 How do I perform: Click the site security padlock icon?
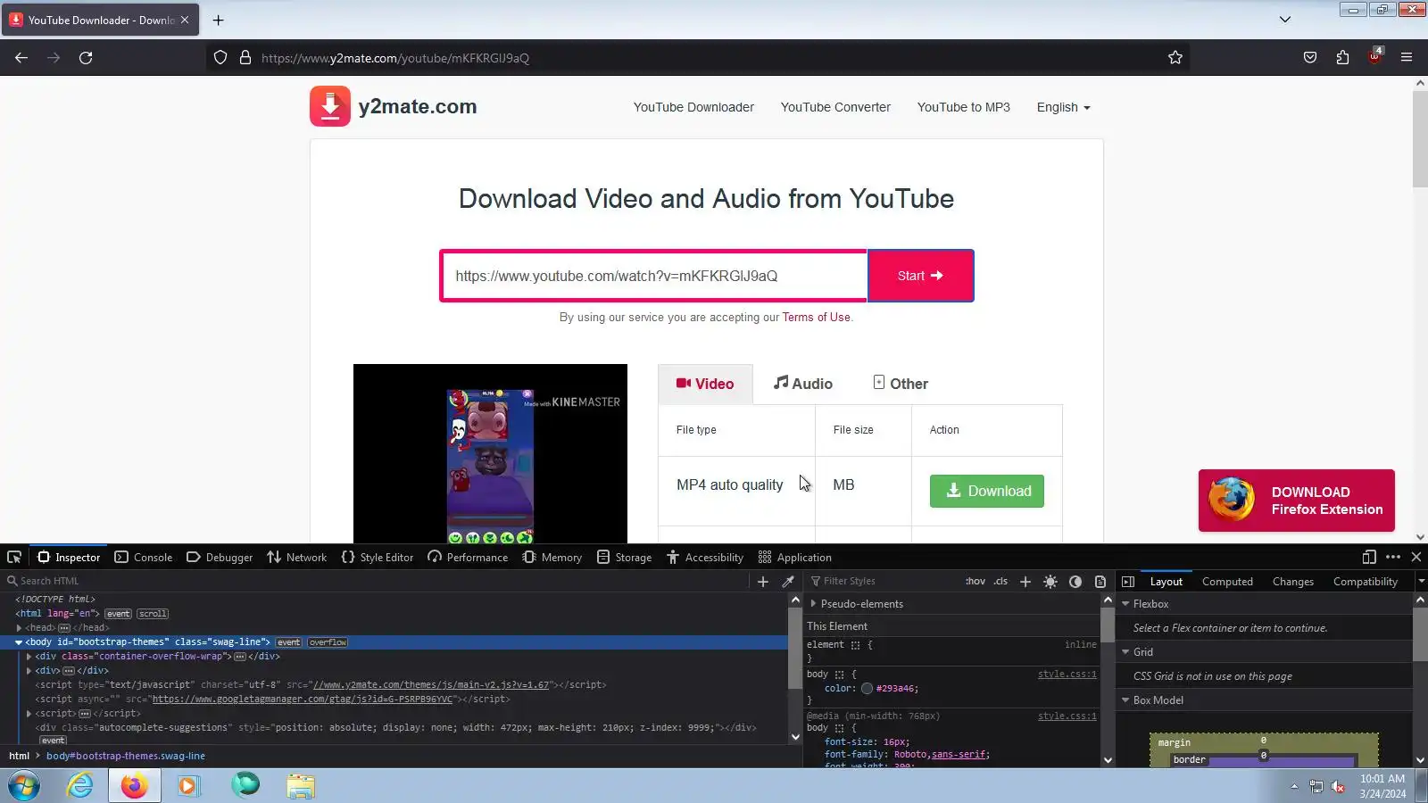pyautogui.click(x=245, y=58)
